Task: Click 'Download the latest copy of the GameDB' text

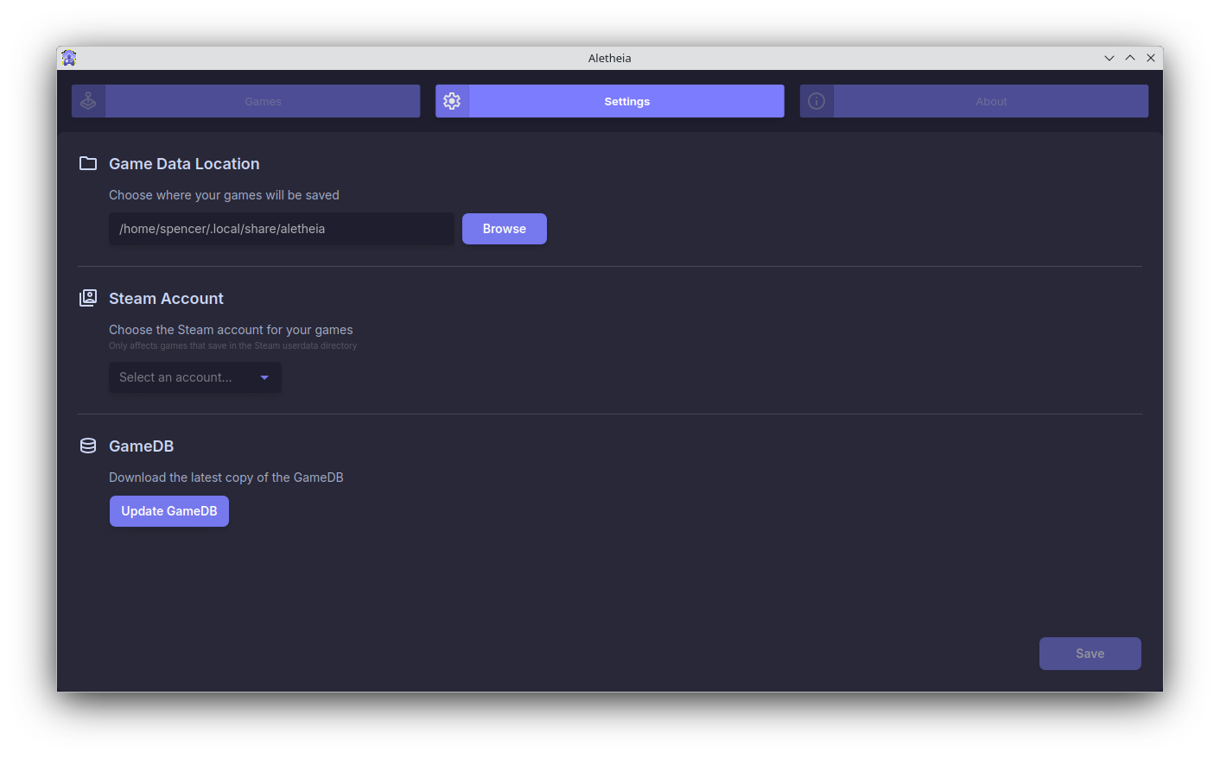Action: [x=226, y=478]
